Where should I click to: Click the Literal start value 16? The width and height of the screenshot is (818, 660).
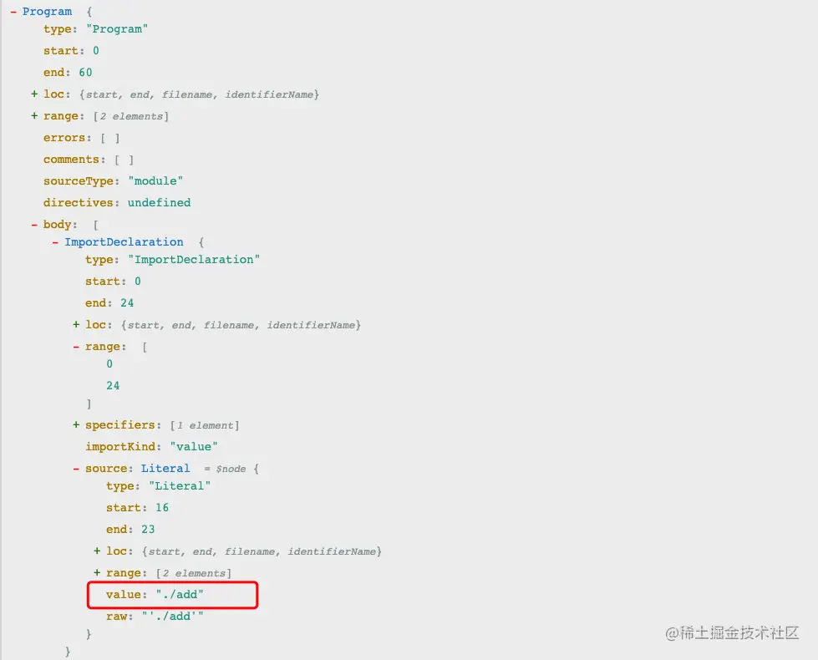coord(162,508)
